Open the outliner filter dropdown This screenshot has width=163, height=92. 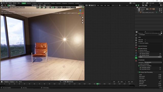point(161,5)
